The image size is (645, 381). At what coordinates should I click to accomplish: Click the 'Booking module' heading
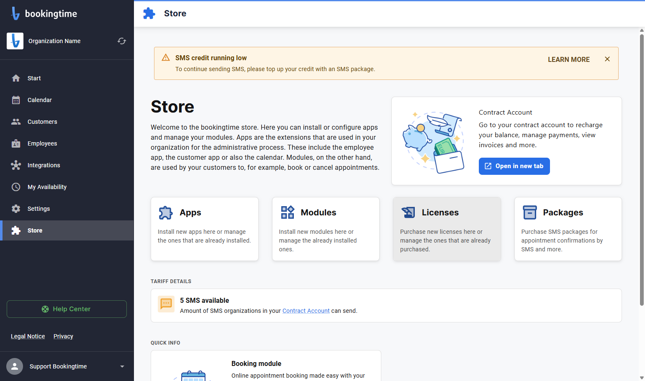pyautogui.click(x=256, y=363)
